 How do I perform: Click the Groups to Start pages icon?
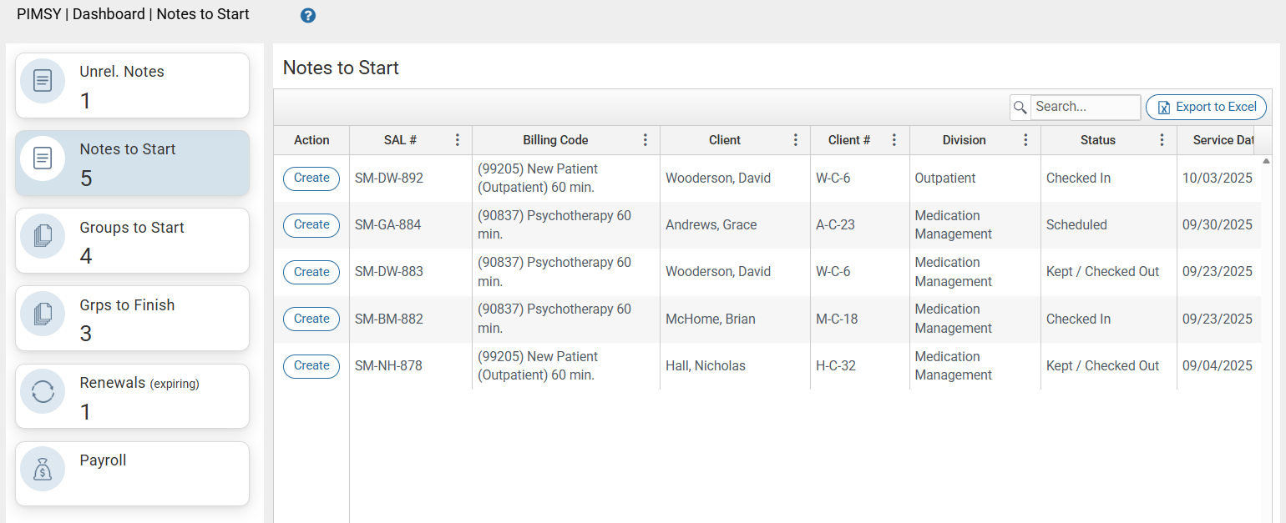coord(43,237)
